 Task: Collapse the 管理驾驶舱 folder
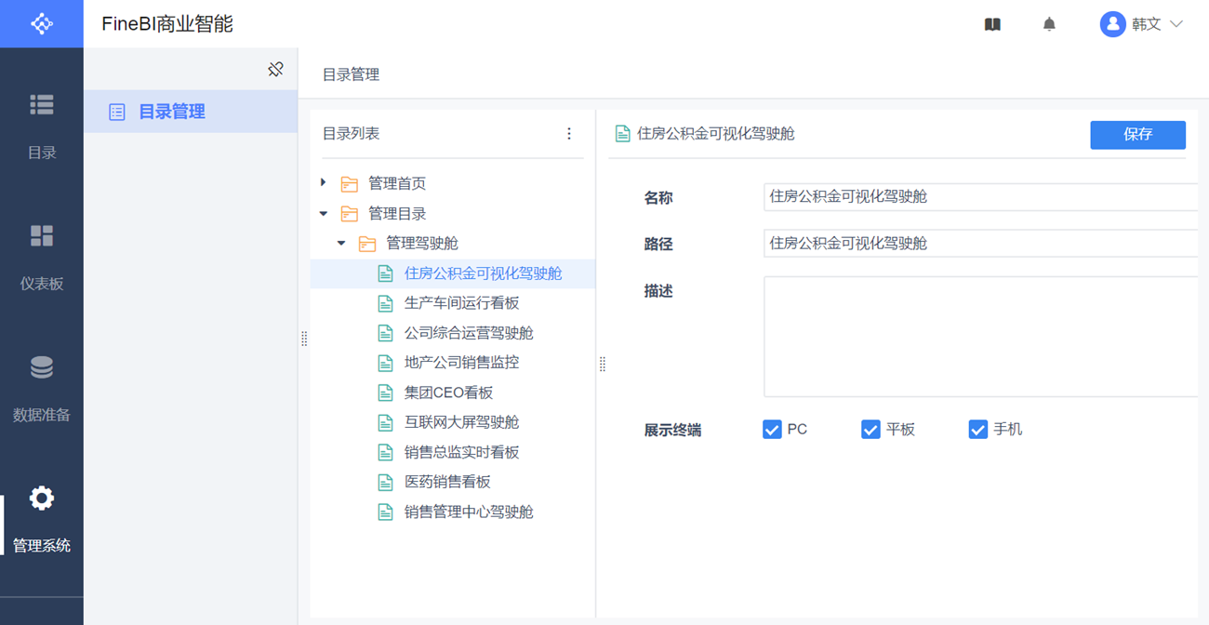pos(341,244)
